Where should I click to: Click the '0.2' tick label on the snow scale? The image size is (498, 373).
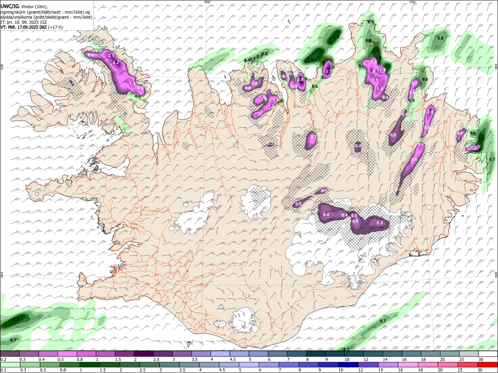pos(3,359)
